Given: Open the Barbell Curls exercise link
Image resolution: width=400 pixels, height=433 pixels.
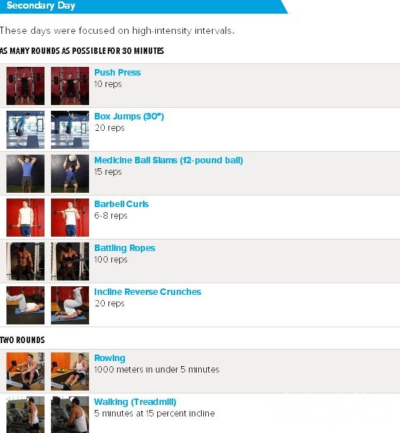Looking at the screenshot, I should pyautogui.click(x=121, y=204).
